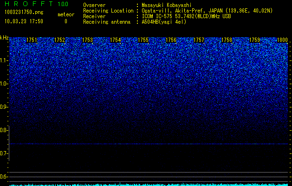This screenshot has width=292, height=186.
Task: Click the A504HB(yagi 4el) antenna text
Action: (x=164, y=22)
